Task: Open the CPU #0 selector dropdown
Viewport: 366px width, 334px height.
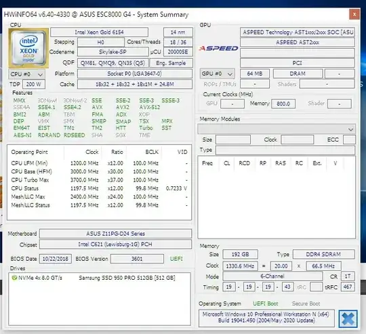Action: pos(26,74)
